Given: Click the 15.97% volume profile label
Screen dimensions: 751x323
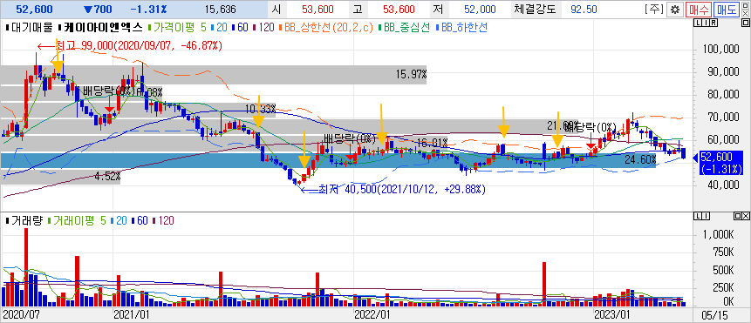Looking at the screenshot, I should pos(411,75).
